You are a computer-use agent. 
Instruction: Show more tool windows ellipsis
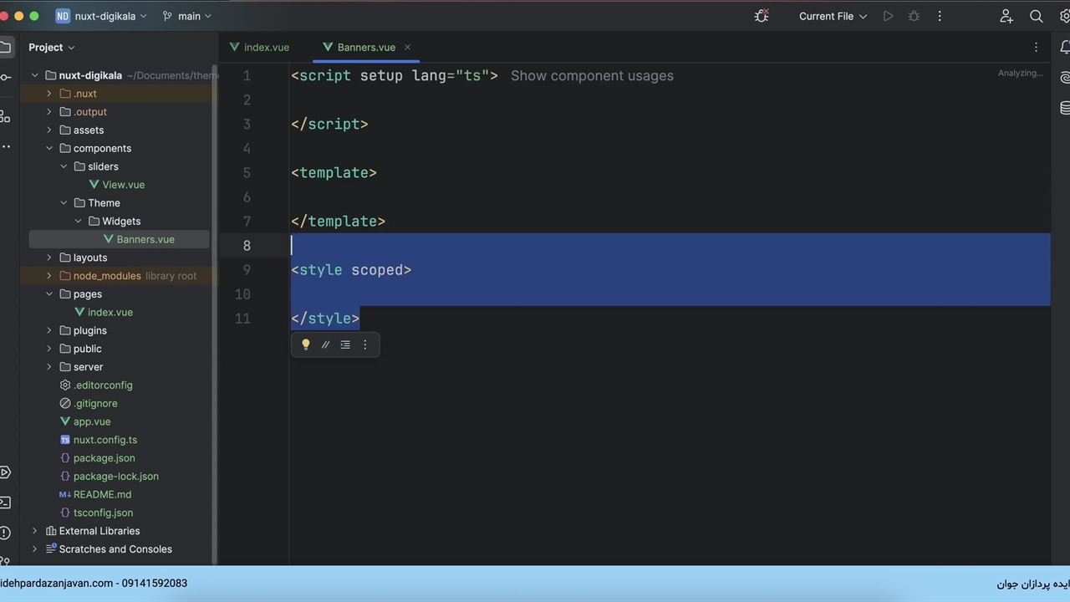pos(6,147)
